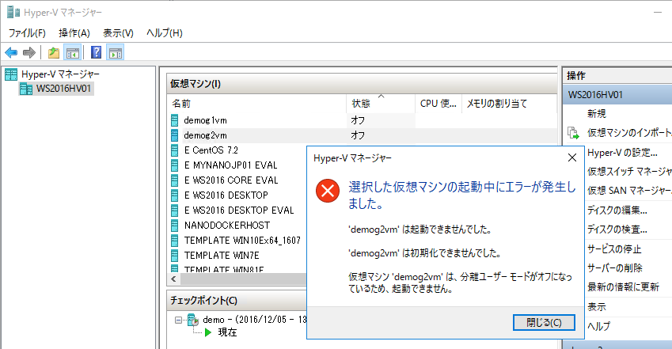Open 仮想 SAN マネージャー action
Screen dimensions: 672x349
(629, 191)
